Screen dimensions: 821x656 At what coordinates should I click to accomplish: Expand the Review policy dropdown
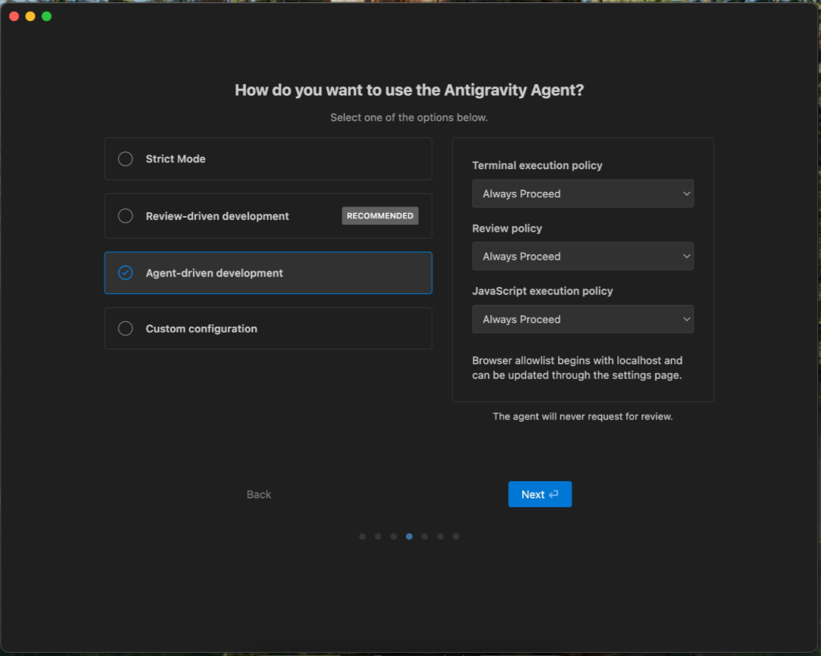point(583,257)
